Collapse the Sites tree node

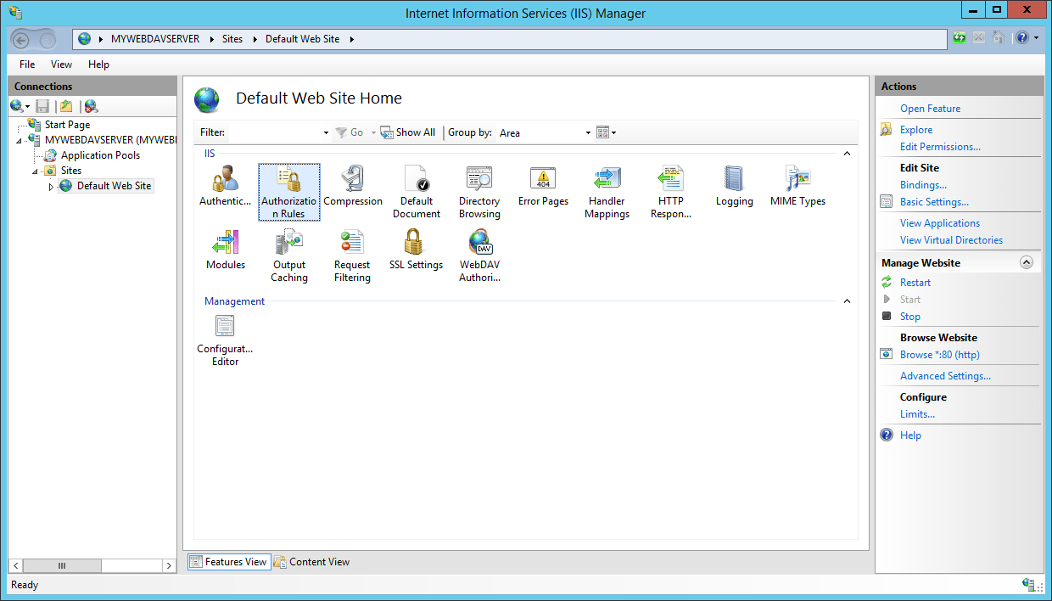tap(36, 171)
